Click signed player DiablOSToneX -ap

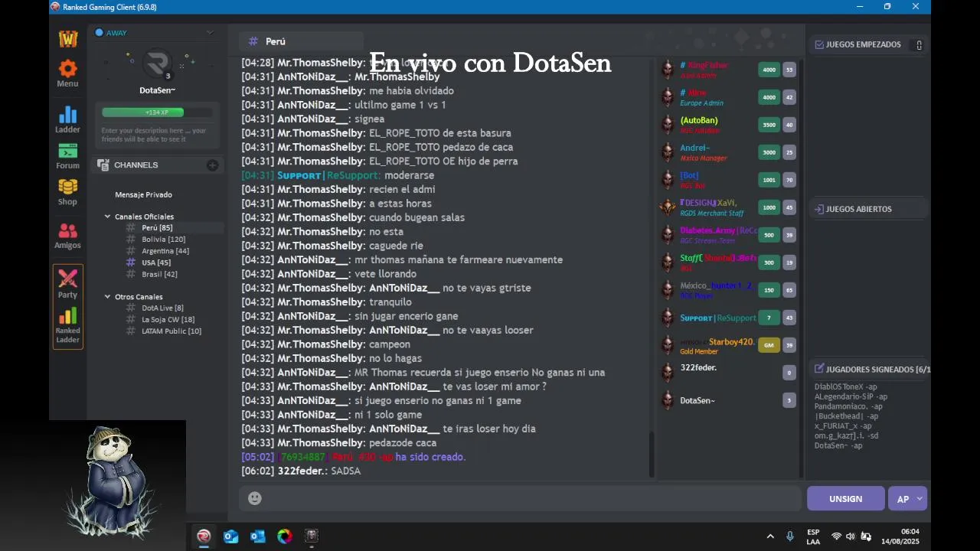(x=845, y=386)
